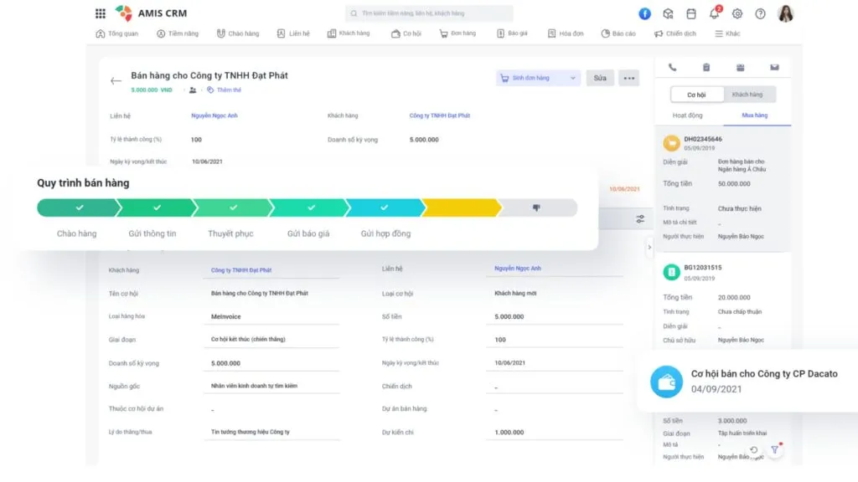This screenshot has height=482, width=858.
Task: Click the search box at the top
Action: pos(429,13)
